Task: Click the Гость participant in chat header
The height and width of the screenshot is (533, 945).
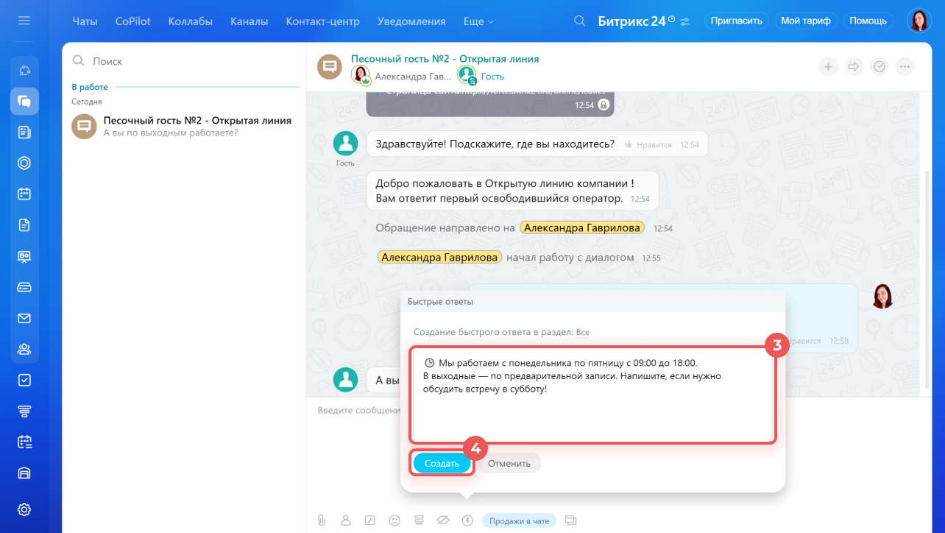Action: pos(492,76)
